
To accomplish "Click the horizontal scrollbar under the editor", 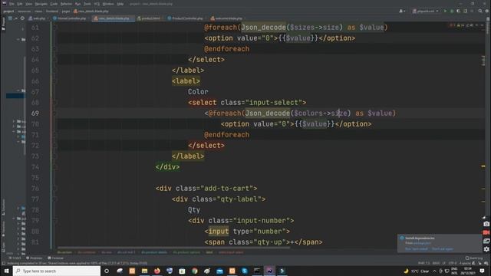I will pos(174,248).
